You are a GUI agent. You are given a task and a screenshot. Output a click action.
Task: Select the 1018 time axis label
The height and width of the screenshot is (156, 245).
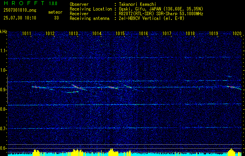190,33
